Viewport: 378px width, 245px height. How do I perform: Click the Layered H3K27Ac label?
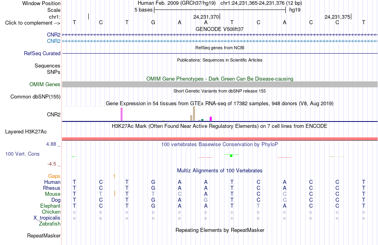tap(26, 132)
